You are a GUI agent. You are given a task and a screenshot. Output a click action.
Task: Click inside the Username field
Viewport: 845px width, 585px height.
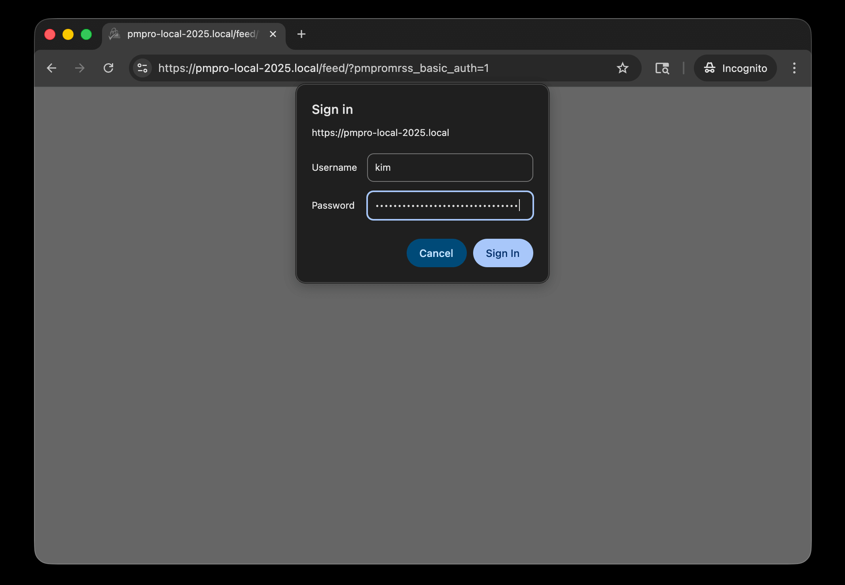[x=450, y=168]
